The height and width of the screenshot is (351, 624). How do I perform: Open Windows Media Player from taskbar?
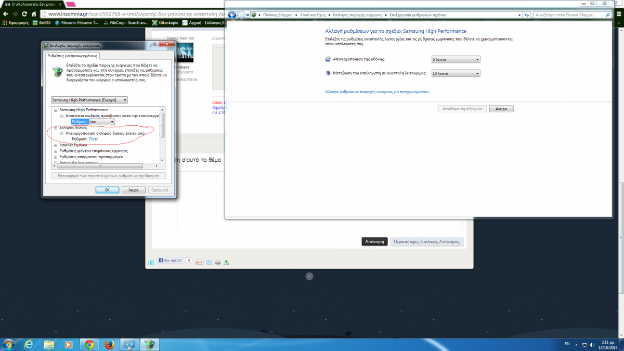pyautogui.click(x=69, y=344)
